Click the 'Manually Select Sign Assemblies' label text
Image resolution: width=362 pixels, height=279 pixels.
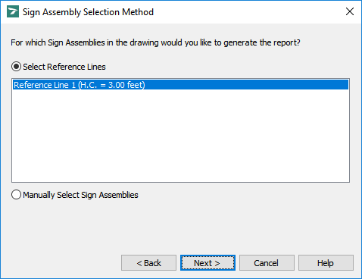[80, 195]
